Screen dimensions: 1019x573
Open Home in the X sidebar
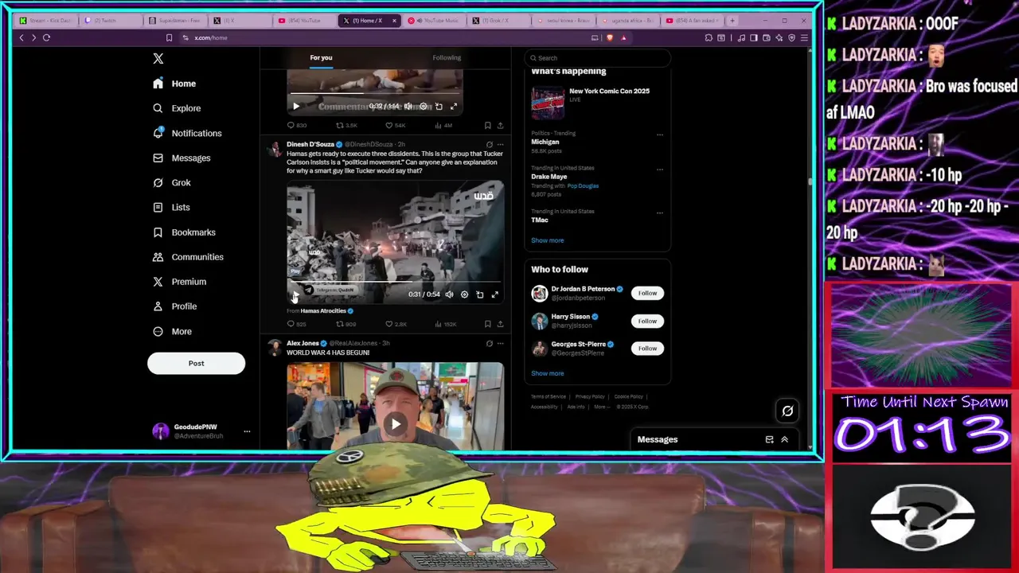click(x=175, y=84)
